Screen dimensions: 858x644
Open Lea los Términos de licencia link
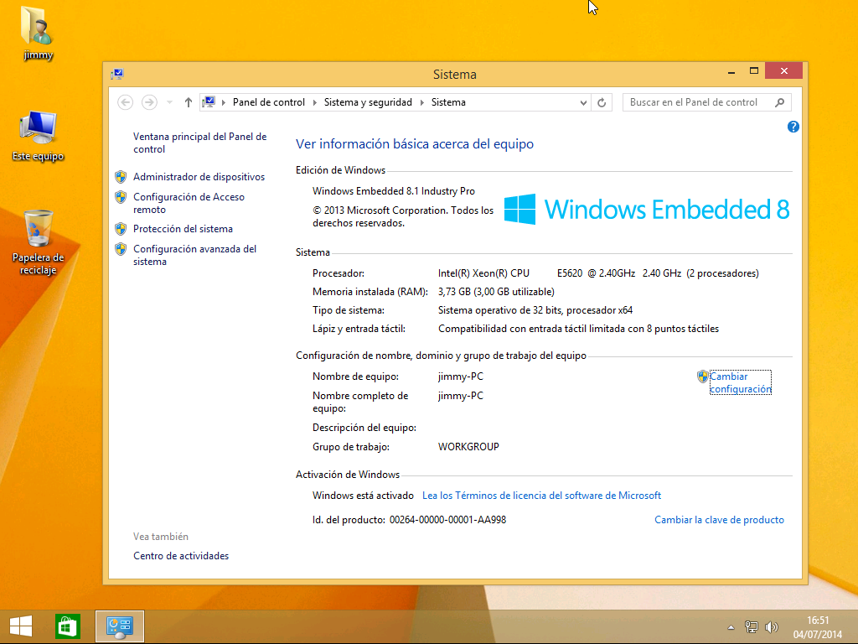[x=541, y=496]
